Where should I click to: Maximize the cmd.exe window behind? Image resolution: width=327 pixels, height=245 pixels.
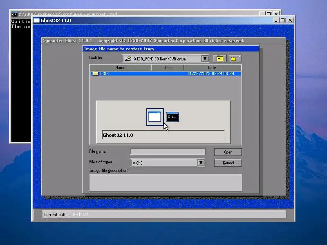pos(269,14)
